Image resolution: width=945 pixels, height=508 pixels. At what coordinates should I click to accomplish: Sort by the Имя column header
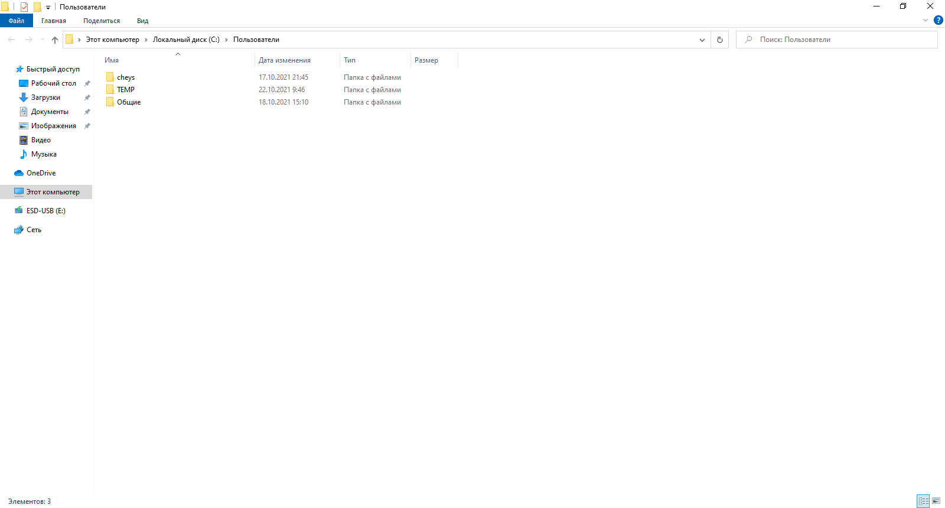178,60
